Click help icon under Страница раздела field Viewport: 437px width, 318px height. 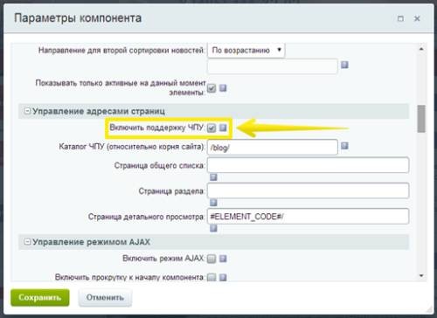tap(213, 203)
